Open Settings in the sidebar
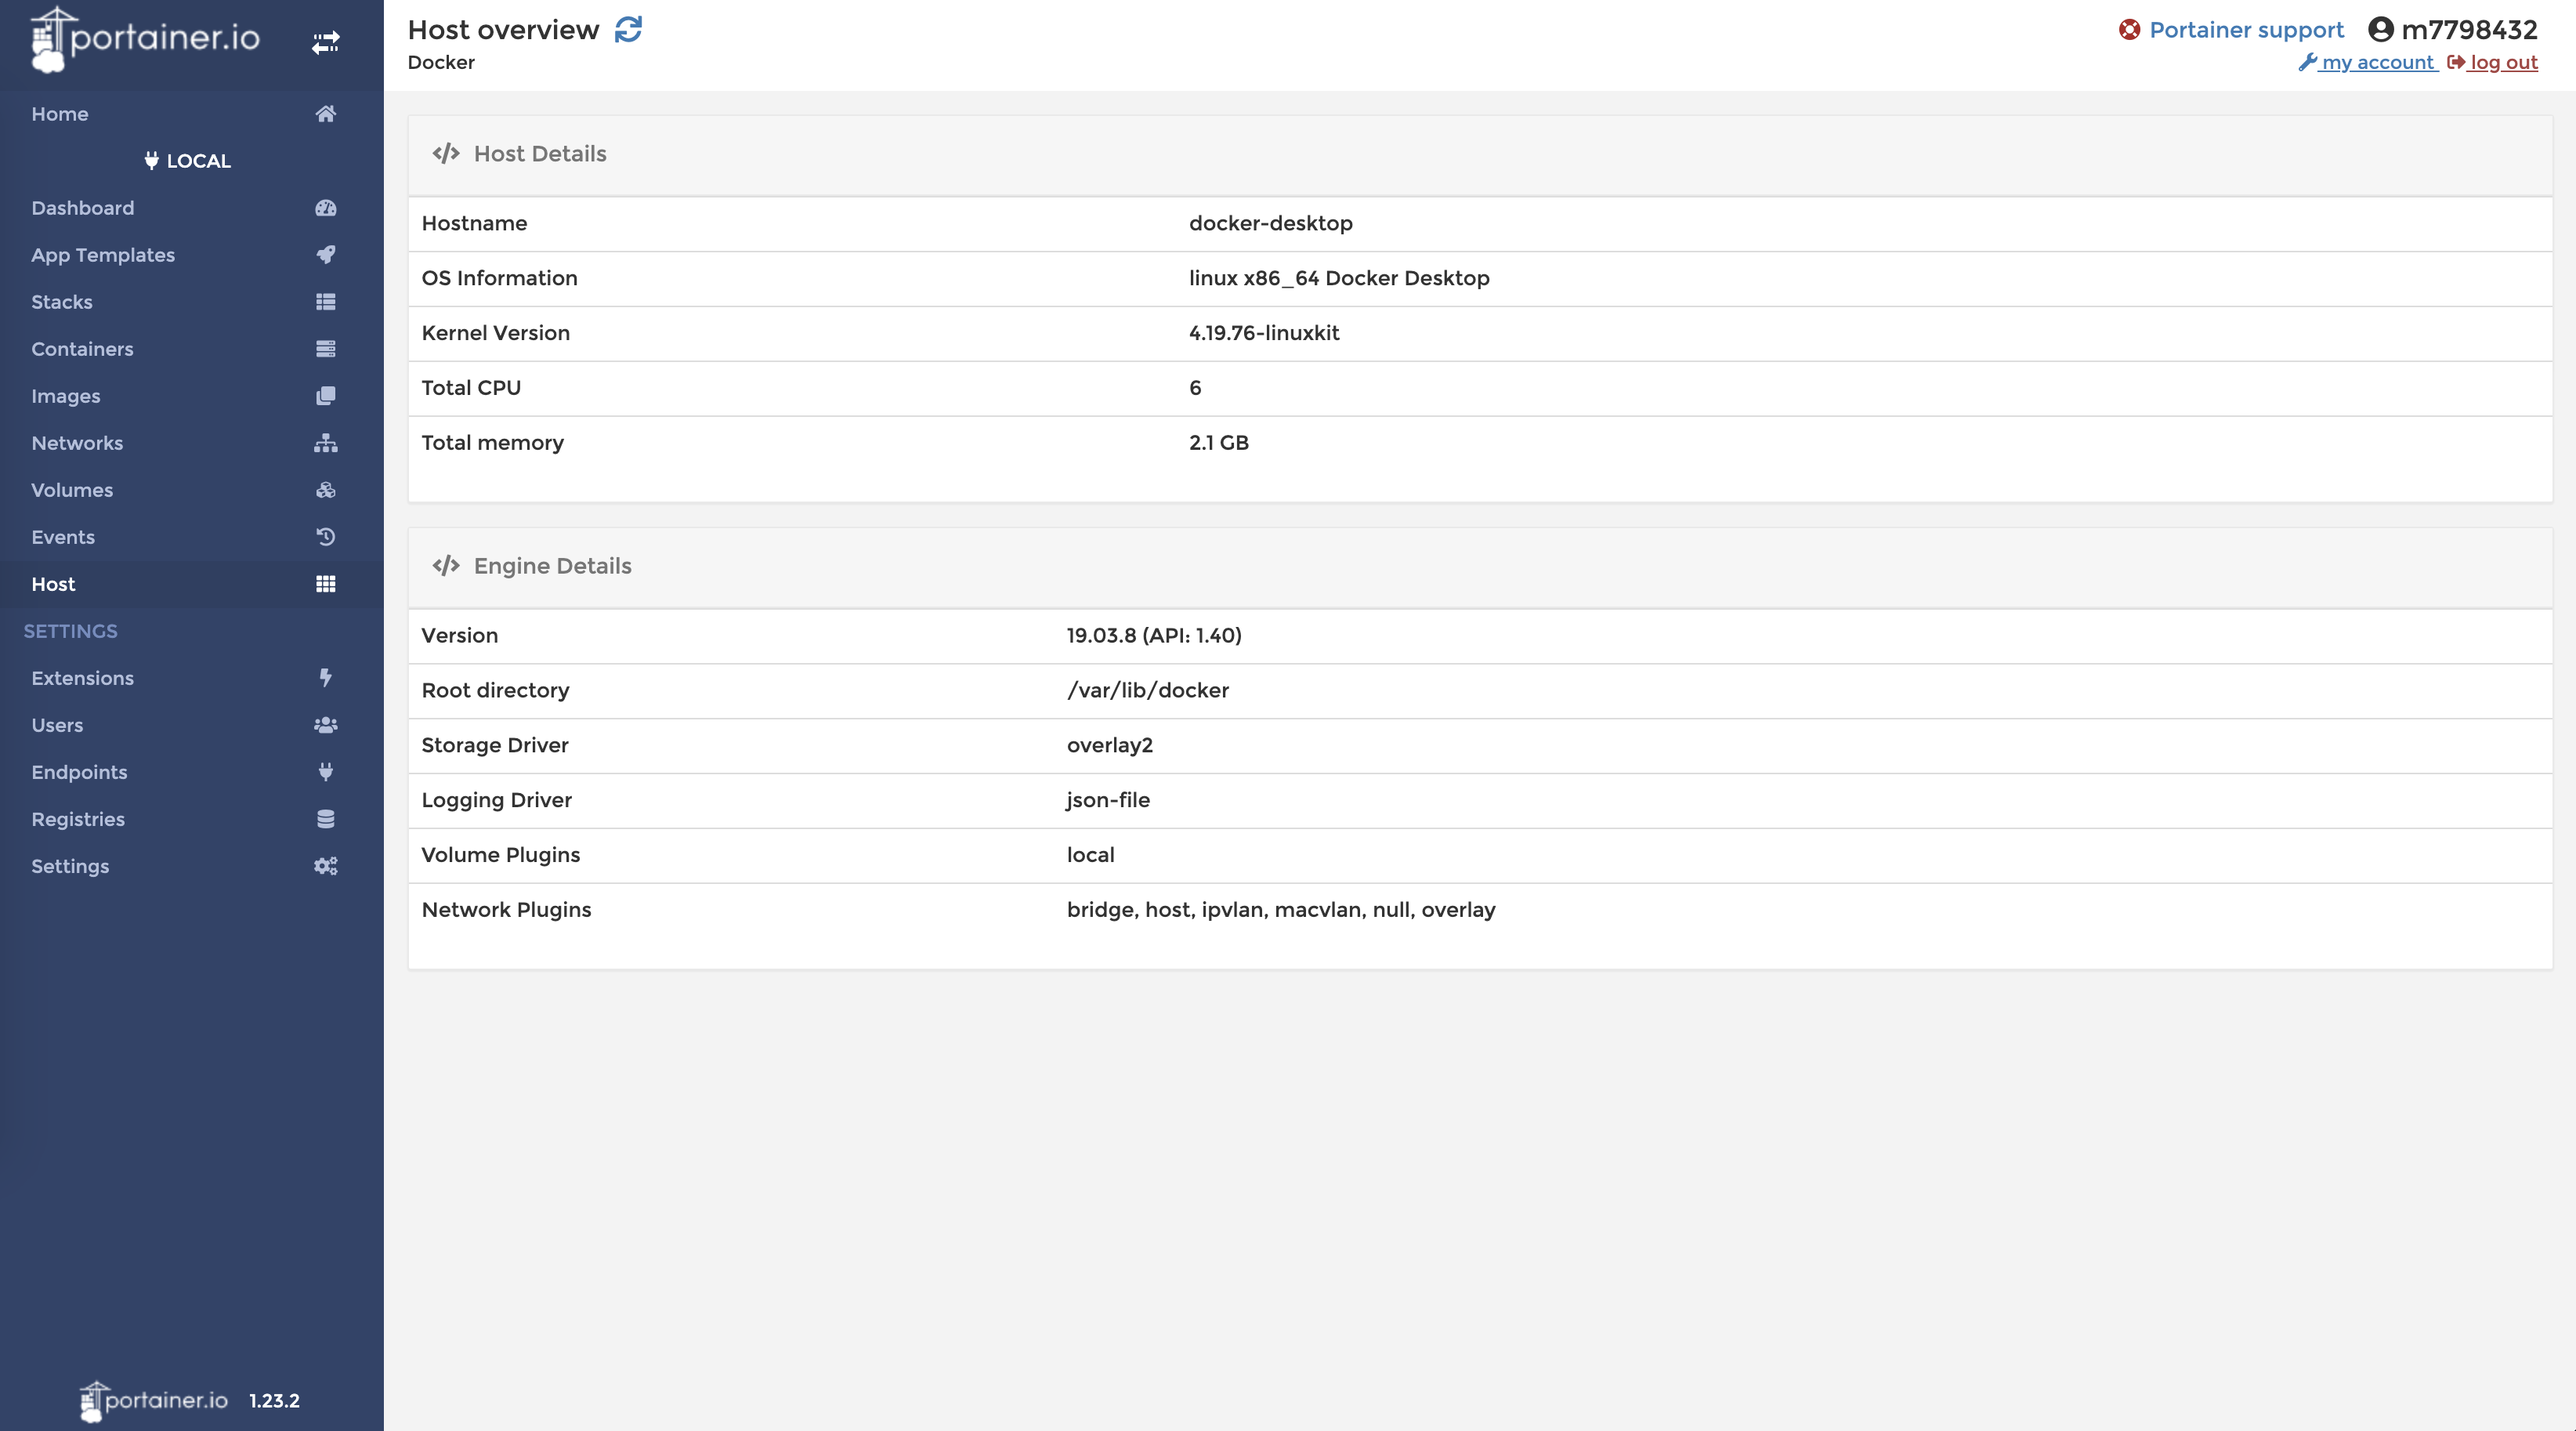The image size is (2576, 1431). 70,866
